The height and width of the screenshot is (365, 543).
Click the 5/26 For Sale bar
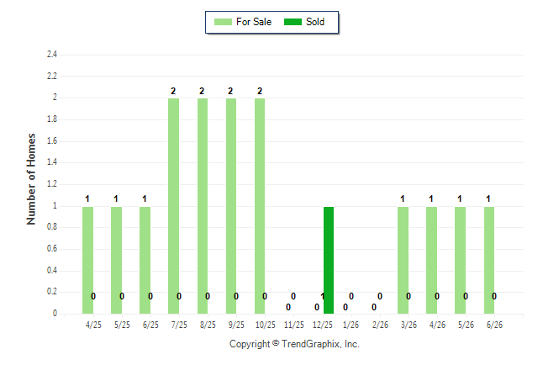461,261
